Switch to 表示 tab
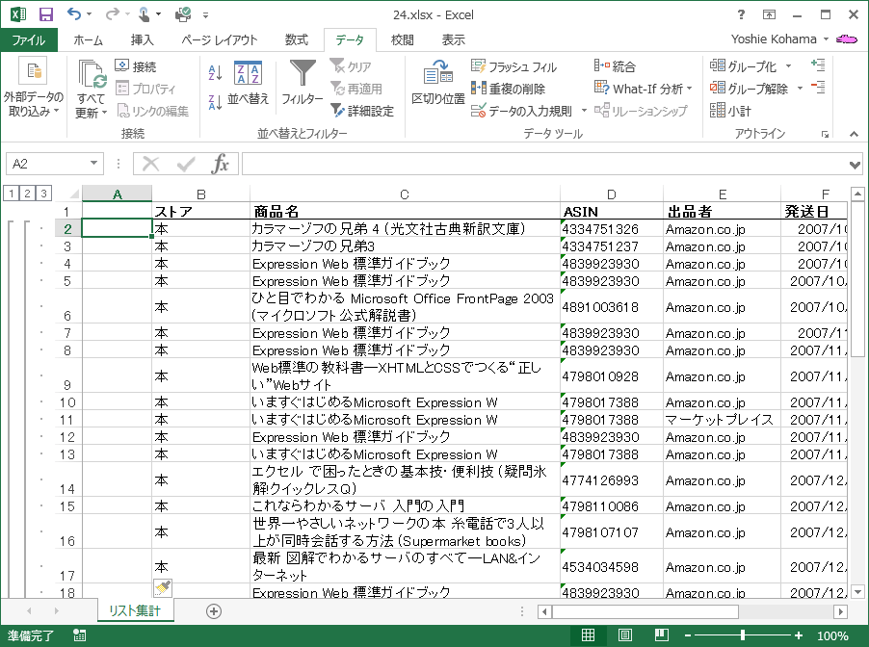 click(x=454, y=39)
